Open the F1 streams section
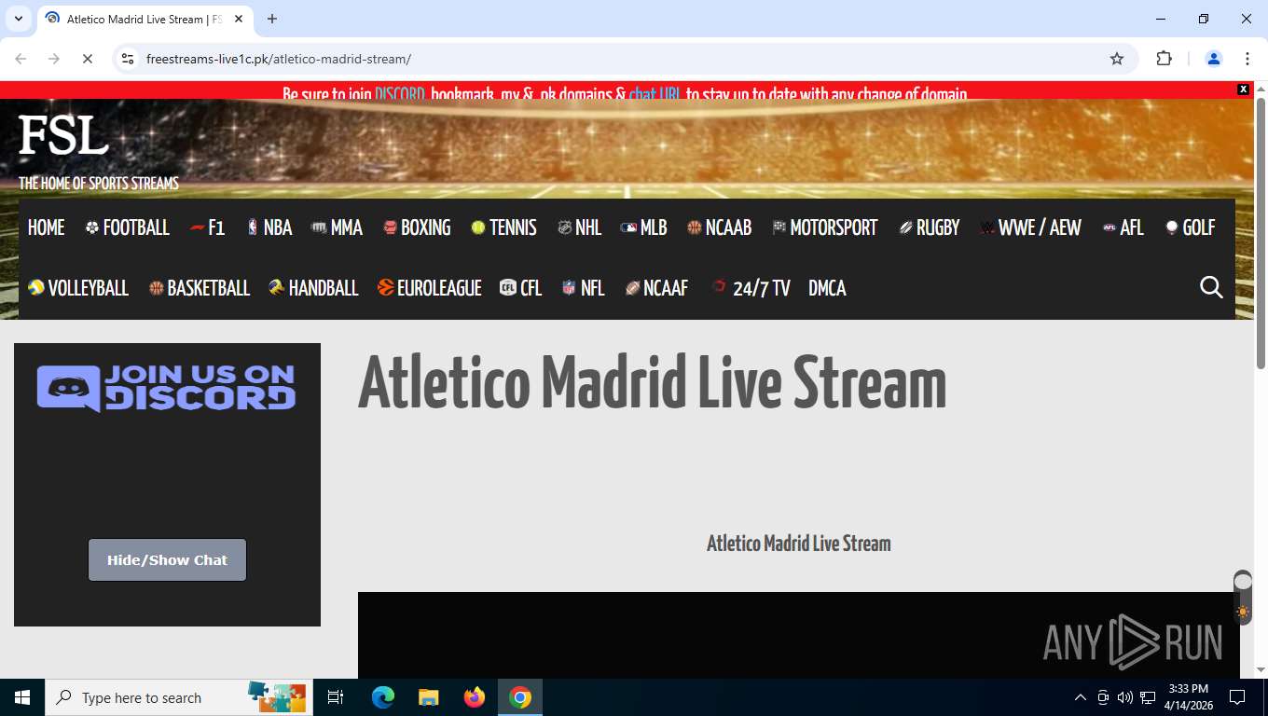Screen dimensions: 1268x716 click(207, 227)
